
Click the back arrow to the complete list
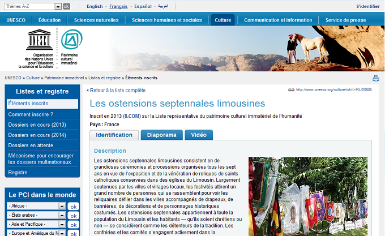[x=88, y=91]
